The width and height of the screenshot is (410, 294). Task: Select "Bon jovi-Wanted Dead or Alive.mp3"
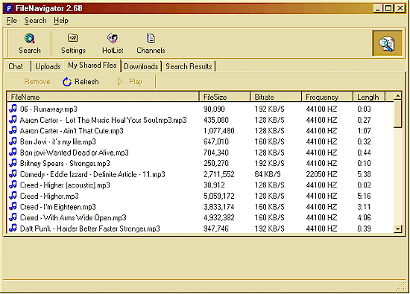pos(75,153)
